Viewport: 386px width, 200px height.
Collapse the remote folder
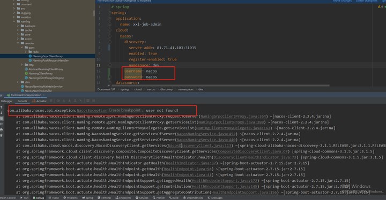click(x=18, y=43)
